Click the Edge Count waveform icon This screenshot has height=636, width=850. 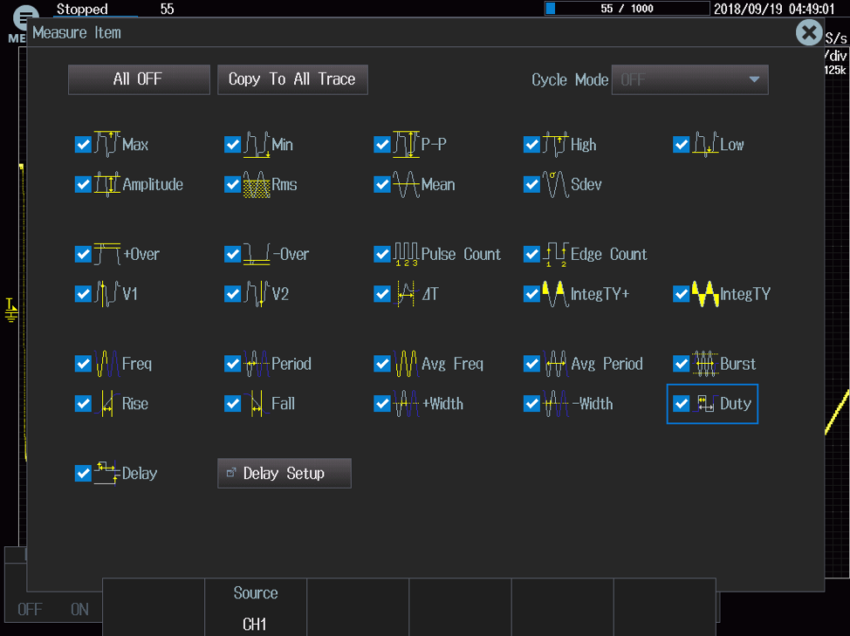coord(555,254)
